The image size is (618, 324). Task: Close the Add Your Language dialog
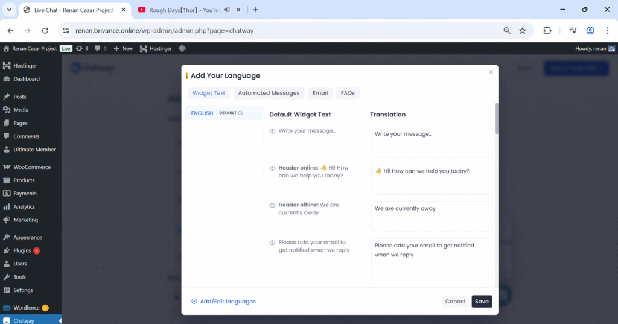(491, 72)
